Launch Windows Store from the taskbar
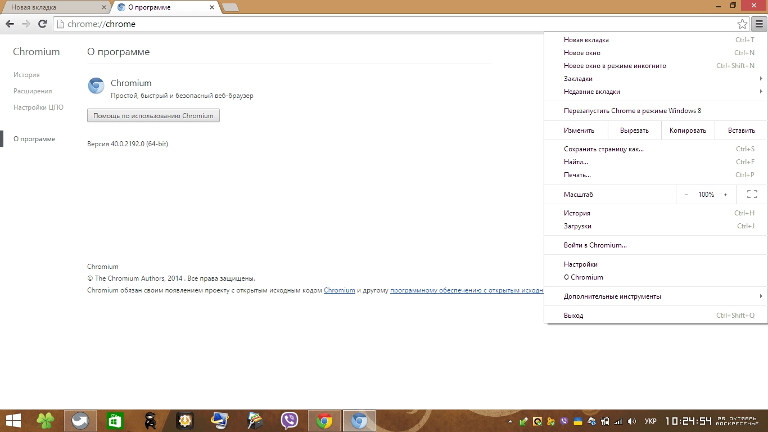The image size is (768, 432). pyautogui.click(x=115, y=421)
